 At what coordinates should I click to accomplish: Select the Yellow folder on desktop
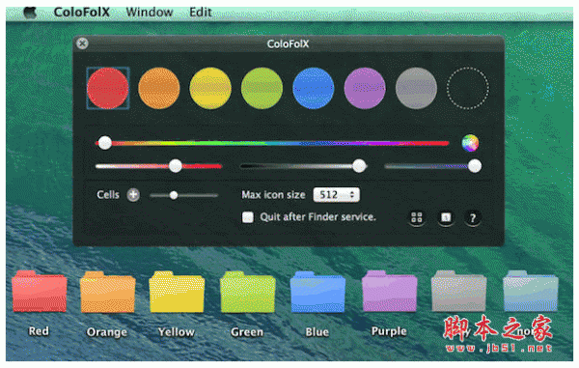pyautogui.click(x=177, y=292)
